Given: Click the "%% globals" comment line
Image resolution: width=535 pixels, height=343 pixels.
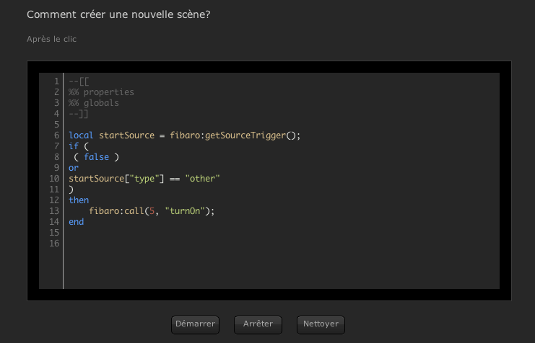Looking at the screenshot, I should [94, 103].
